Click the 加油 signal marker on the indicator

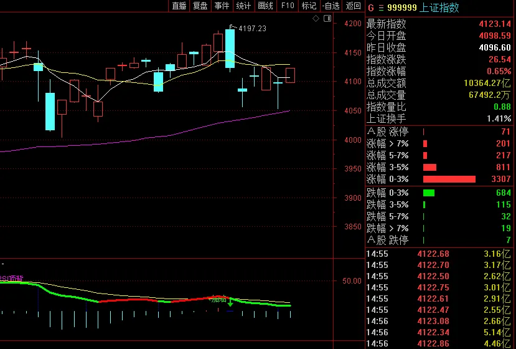pos(219,299)
